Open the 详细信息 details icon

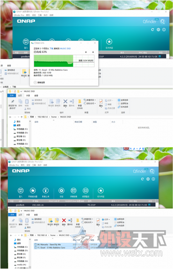pyautogui.click(x=73, y=191)
